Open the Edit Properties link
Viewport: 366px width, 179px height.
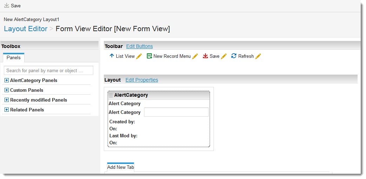[x=142, y=80]
